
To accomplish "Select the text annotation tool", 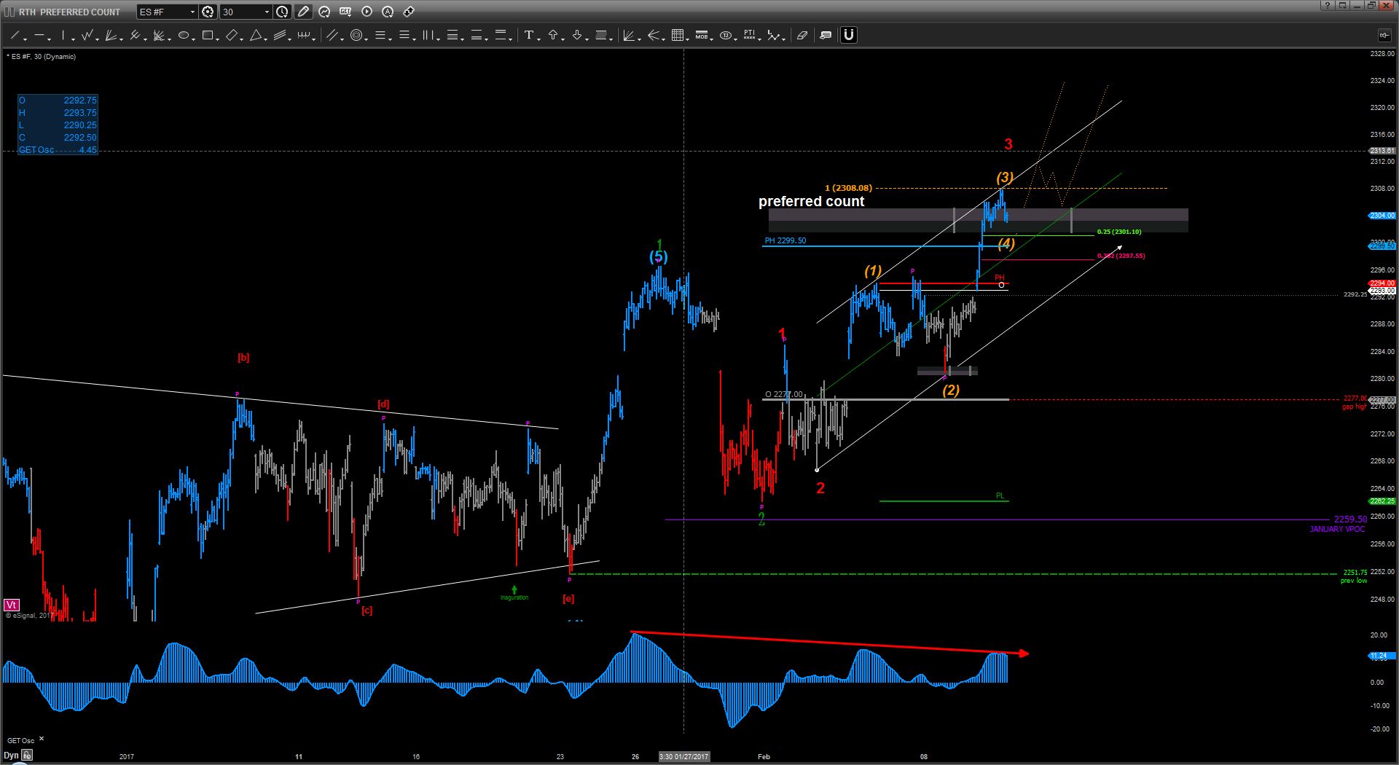I will (529, 35).
